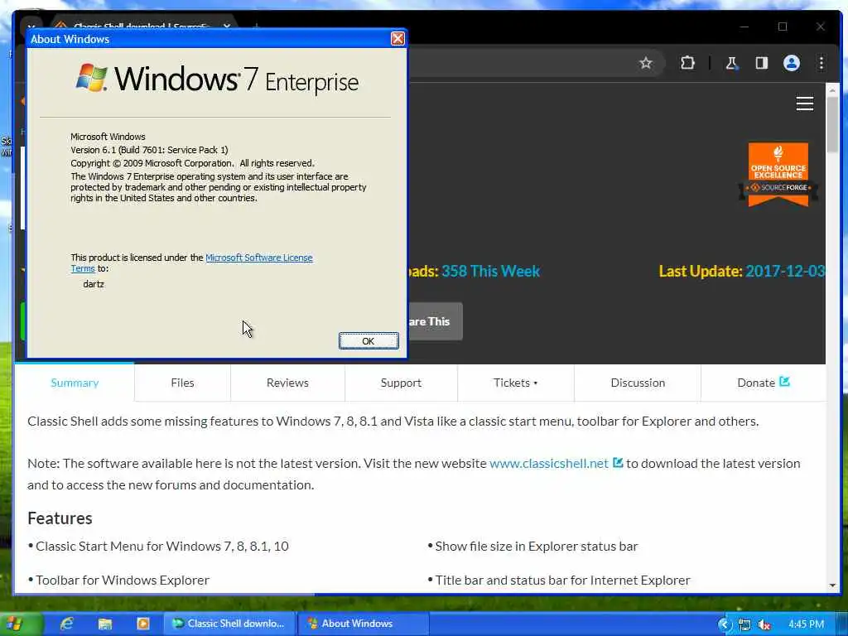This screenshot has width=848, height=636.
Task: Open Donate tab
Action: pyautogui.click(x=763, y=383)
